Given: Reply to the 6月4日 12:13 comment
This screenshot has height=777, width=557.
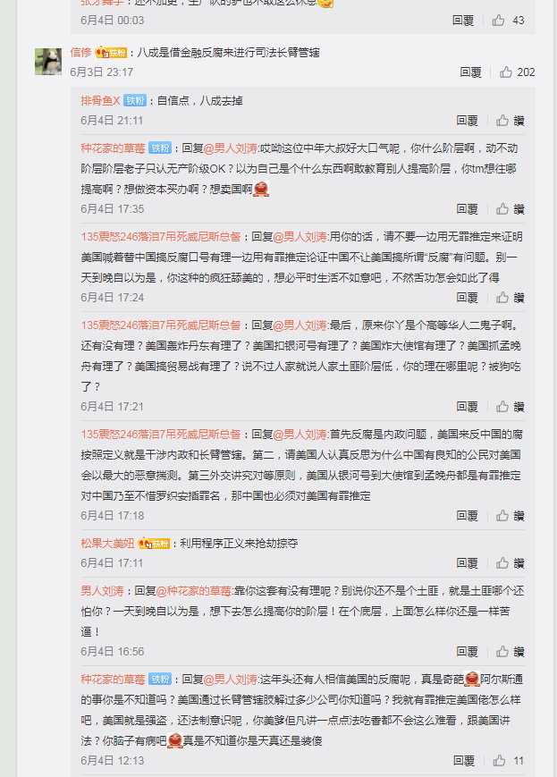Looking at the screenshot, I should [464, 761].
